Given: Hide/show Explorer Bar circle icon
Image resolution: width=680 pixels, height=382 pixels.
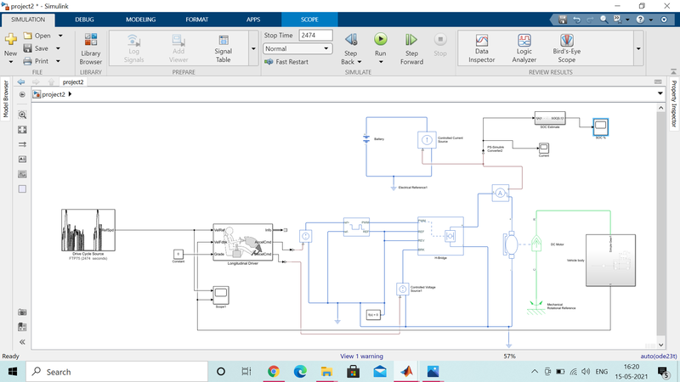Looking at the screenshot, I should click(x=22, y=94).
